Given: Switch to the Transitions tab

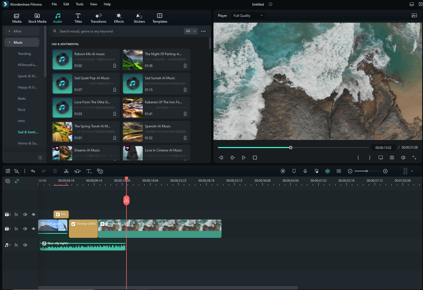Looking at the screenshot, I should 98,18.
